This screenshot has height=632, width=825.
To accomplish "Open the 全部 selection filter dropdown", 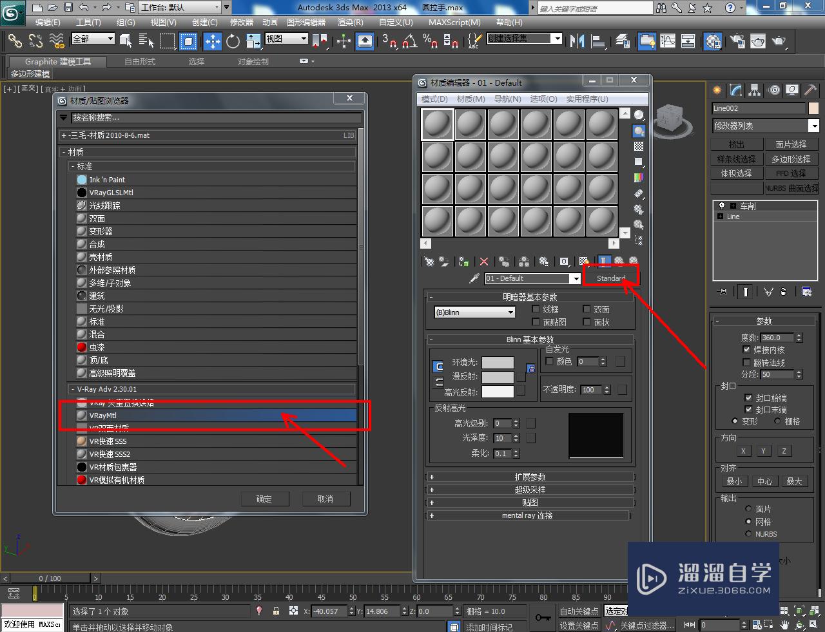I will (93, 39).
